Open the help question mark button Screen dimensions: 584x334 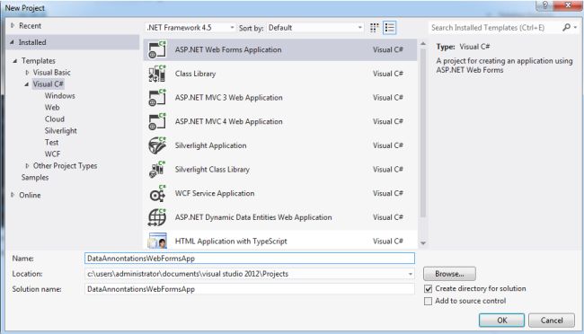point(544,4)
